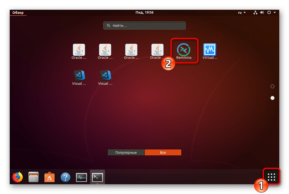Viewport: 289px width, 194px height.
Task: Open the Files manager in dock
Action: click(33, 177)
